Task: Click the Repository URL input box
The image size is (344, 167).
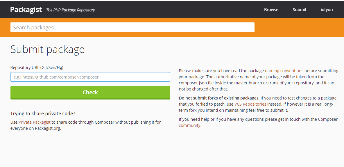Action: tap(90, 77)
